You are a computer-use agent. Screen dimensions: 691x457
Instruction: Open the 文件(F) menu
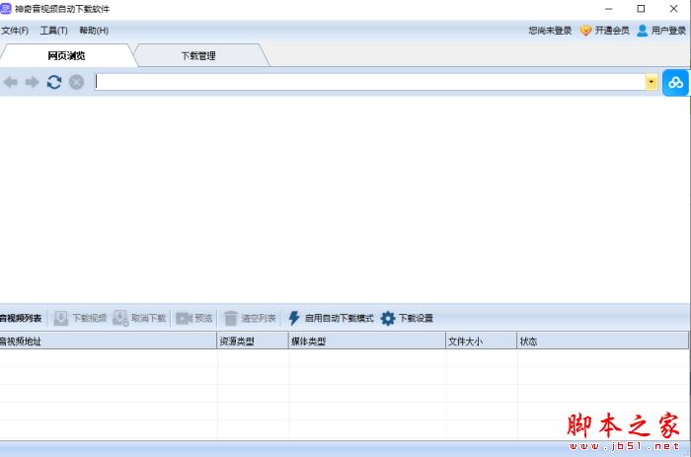[15, 31]
